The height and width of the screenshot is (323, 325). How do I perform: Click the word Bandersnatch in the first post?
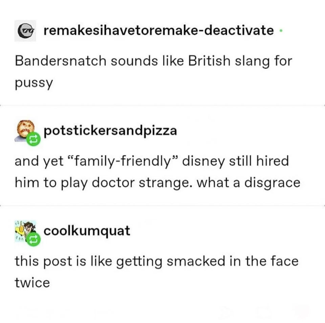(x=60, y=61)
